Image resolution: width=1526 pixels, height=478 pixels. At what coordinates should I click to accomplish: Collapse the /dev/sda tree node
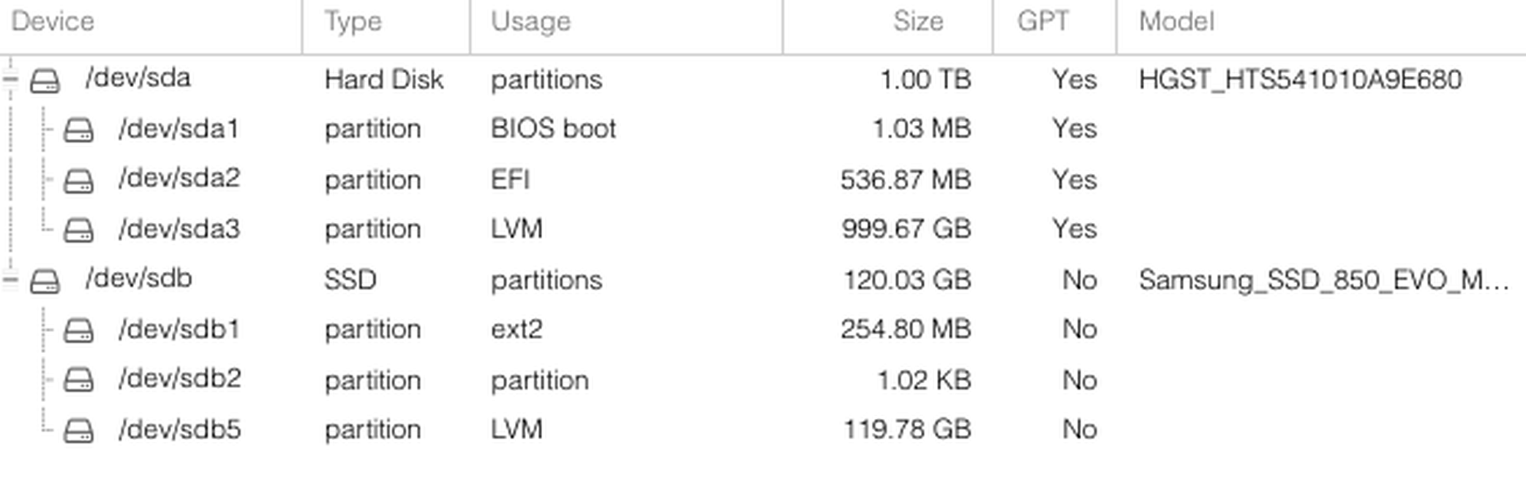[x=10, y=79]
